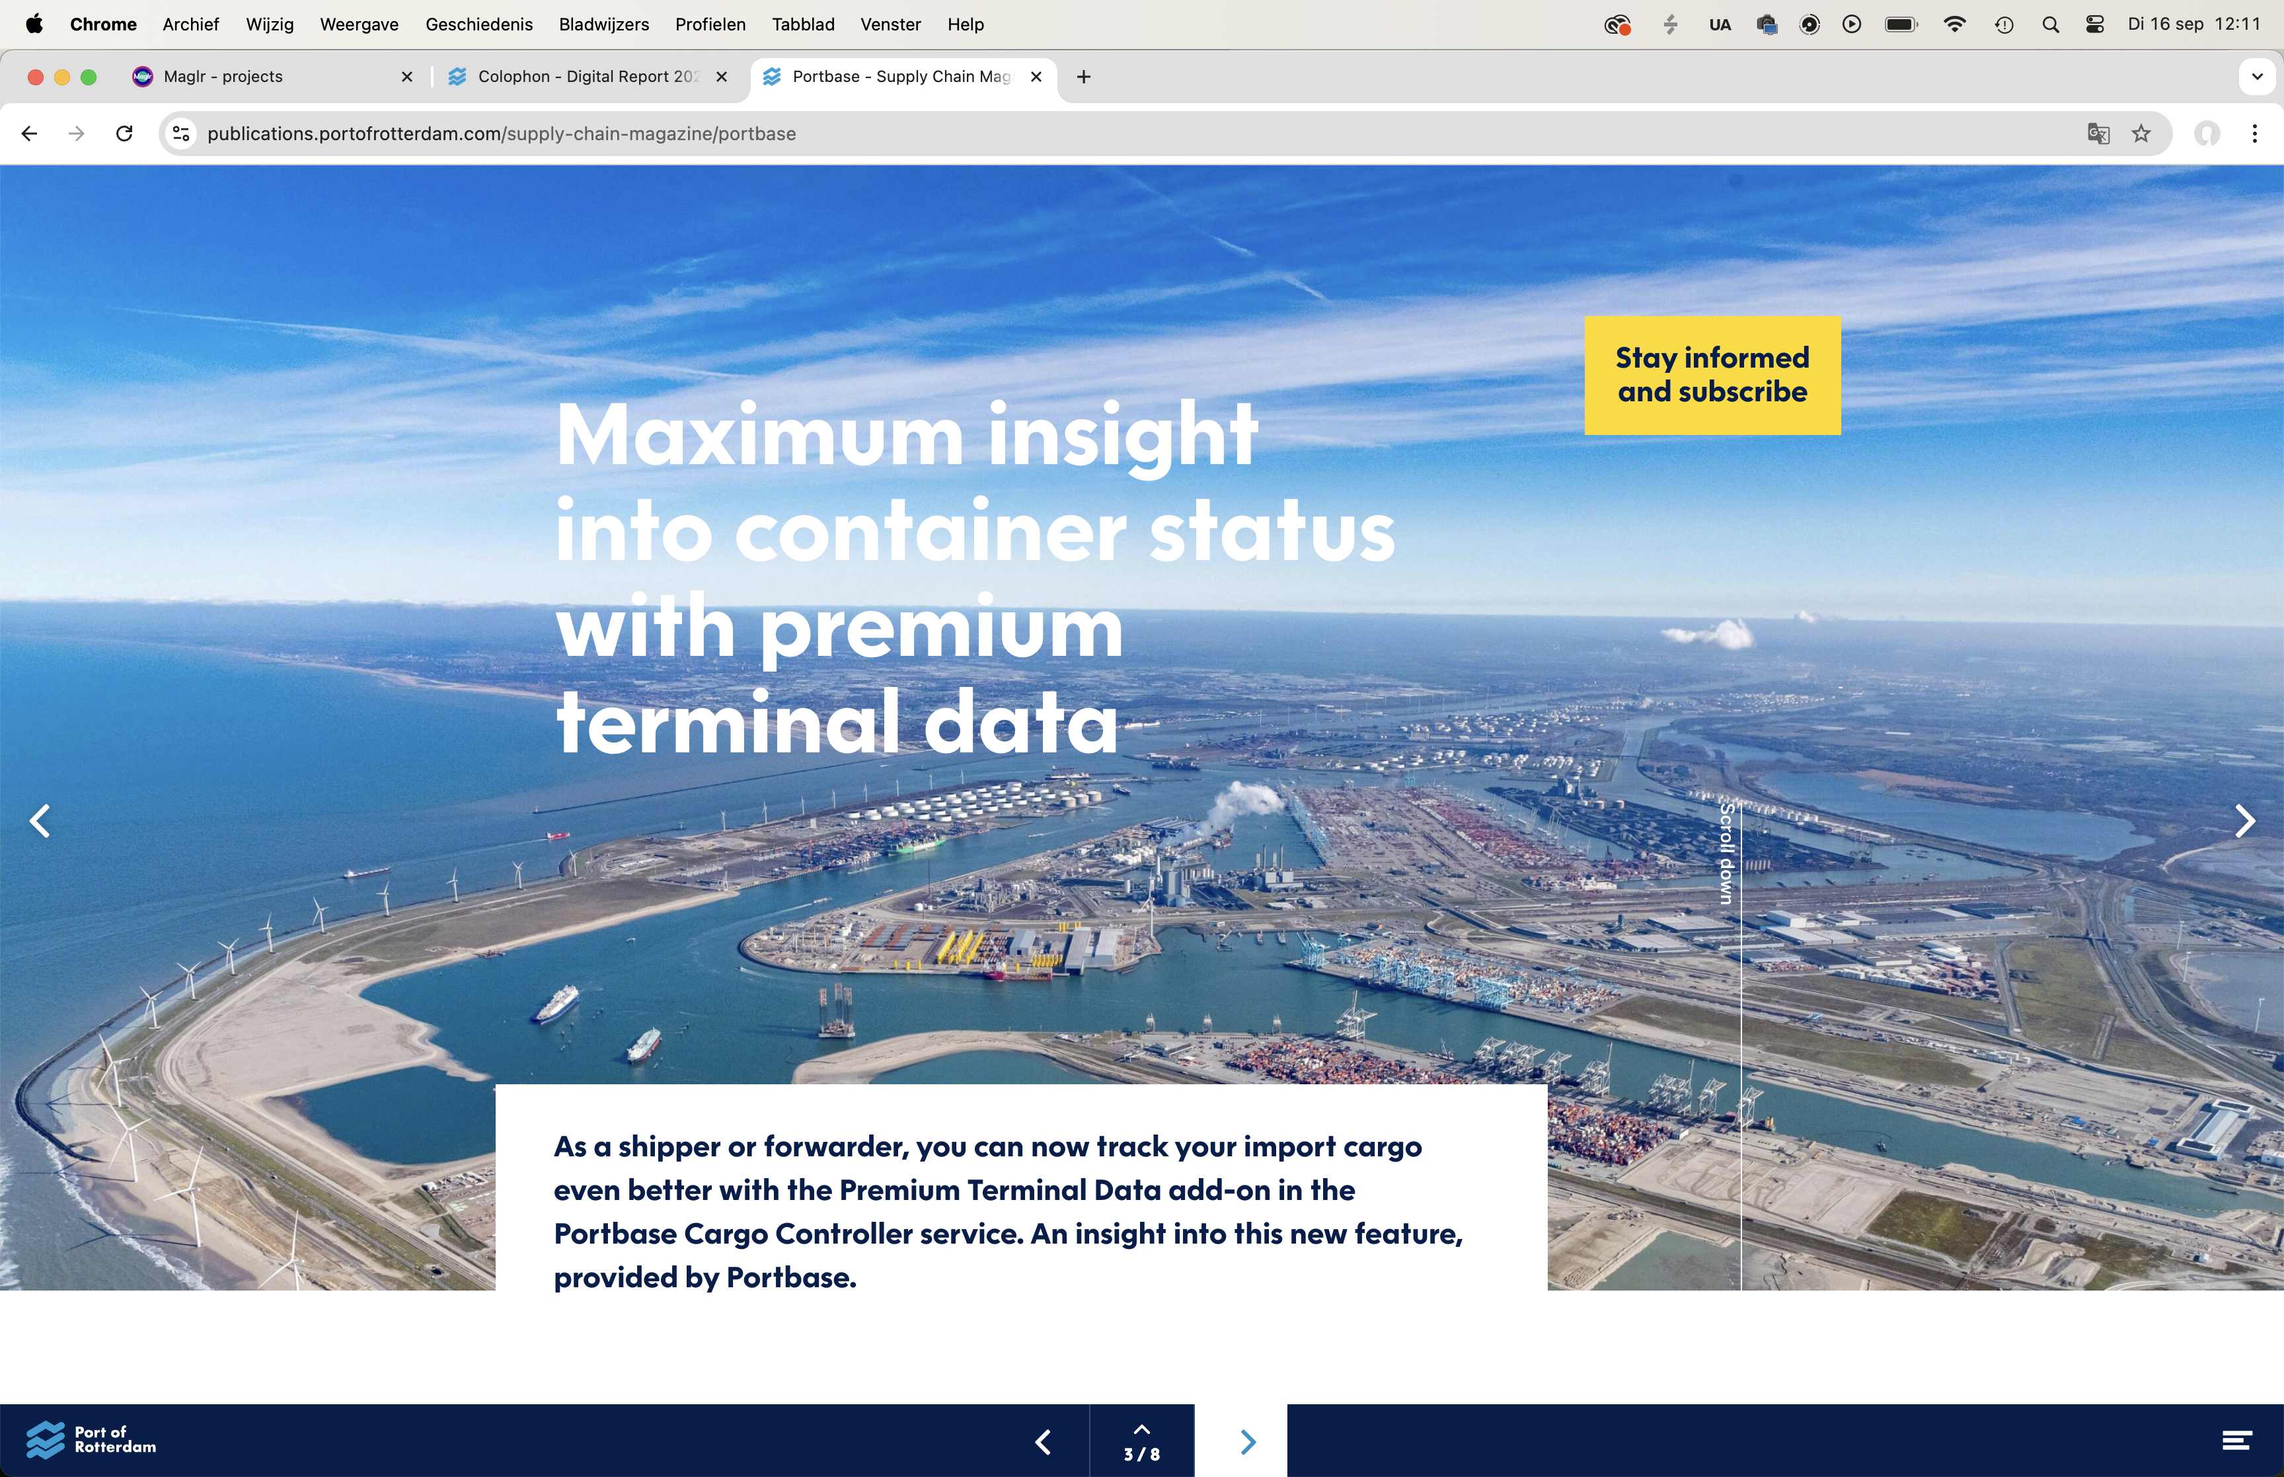Open the Bladwijzers menu
2284x1477 pixels.
tap(603, 24)
